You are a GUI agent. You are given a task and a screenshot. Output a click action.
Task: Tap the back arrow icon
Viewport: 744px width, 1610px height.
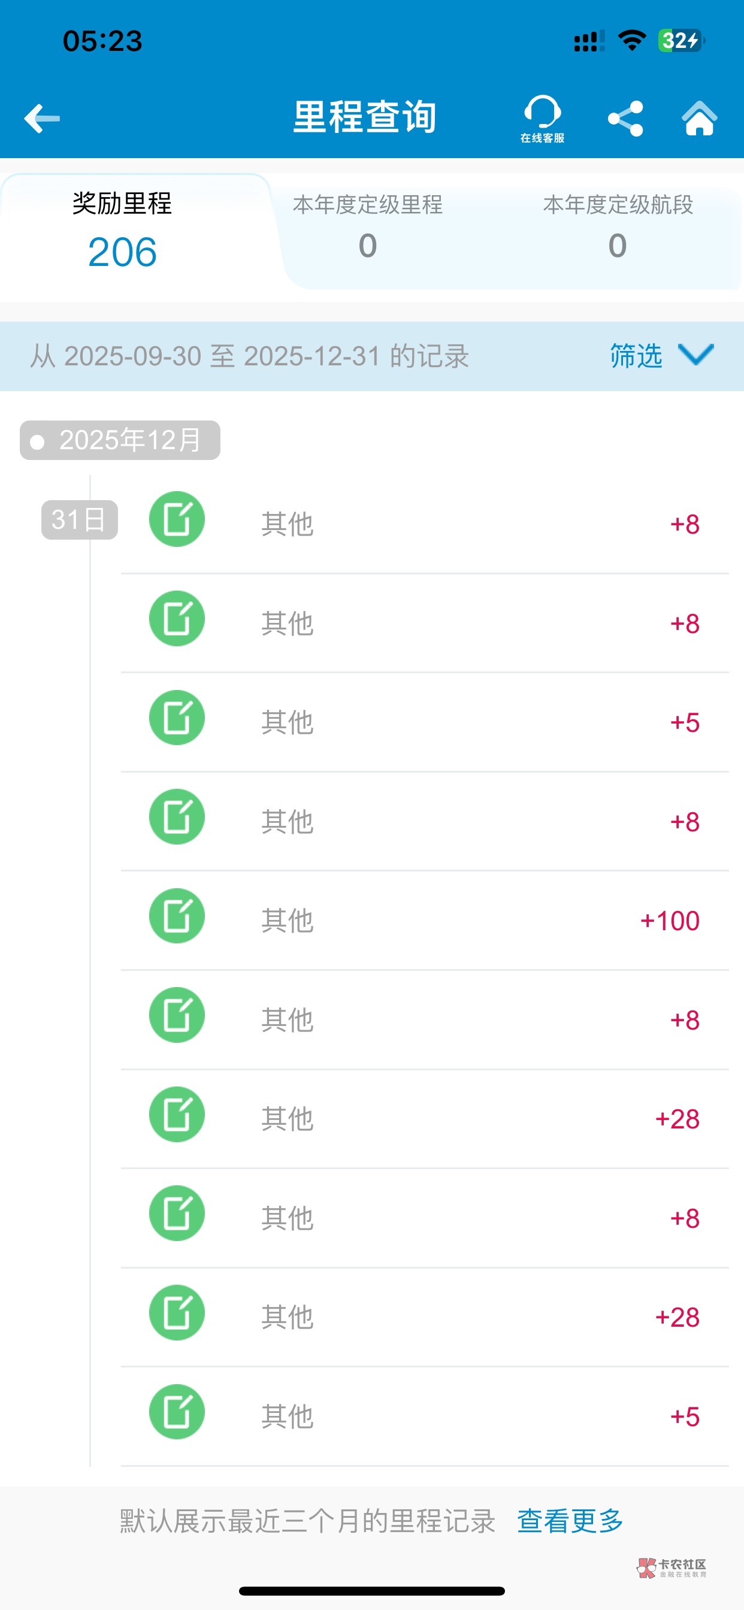(x=42, y=118)
